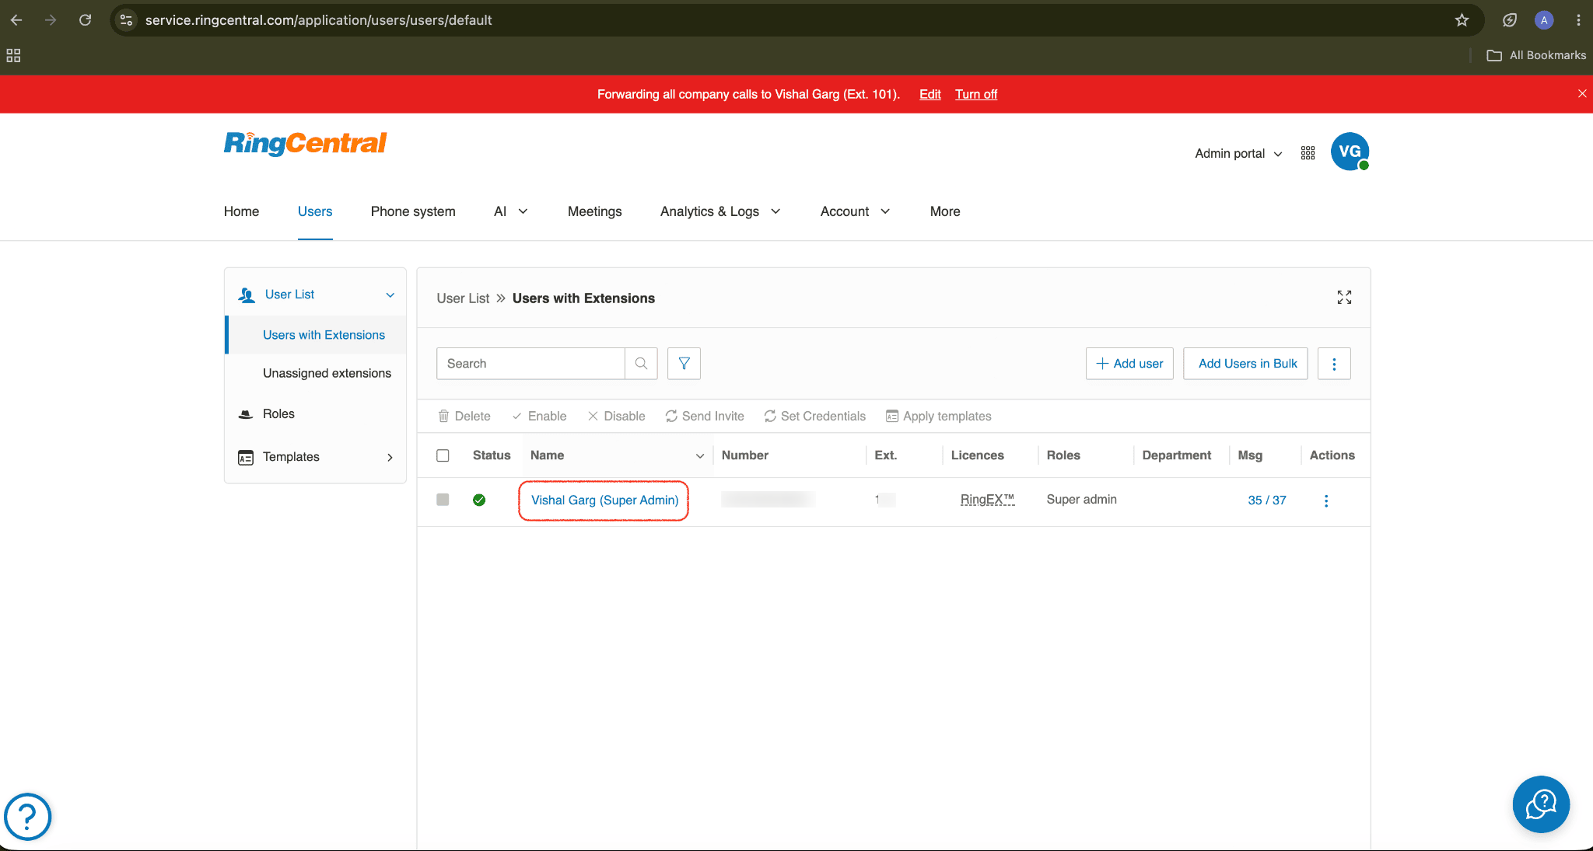Focus the Search users input field
The width and height of the screenshot is (1593, 851).
[x=530, y=364]
